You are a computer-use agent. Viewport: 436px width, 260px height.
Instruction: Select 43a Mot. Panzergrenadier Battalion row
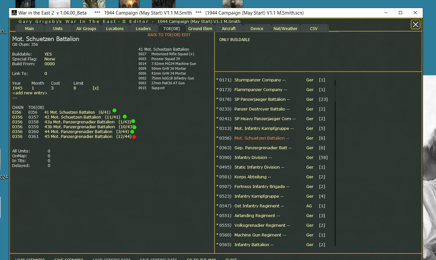71,122
